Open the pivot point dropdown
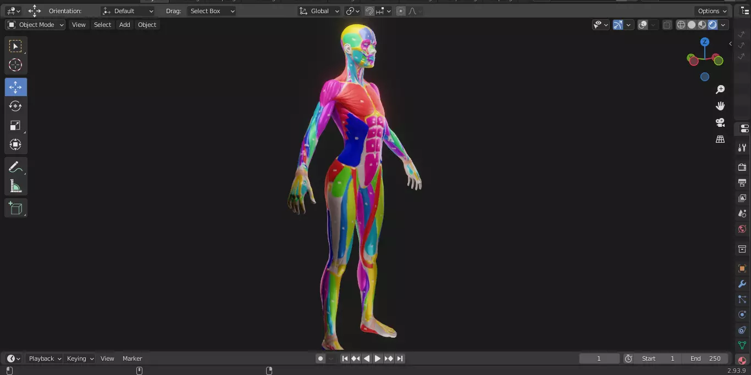Screen dimensions: 751x375 coord(353,11)
